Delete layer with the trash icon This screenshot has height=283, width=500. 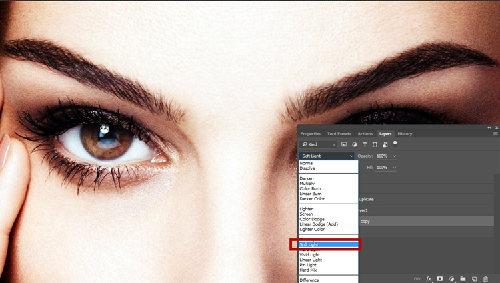pos(485,279)
